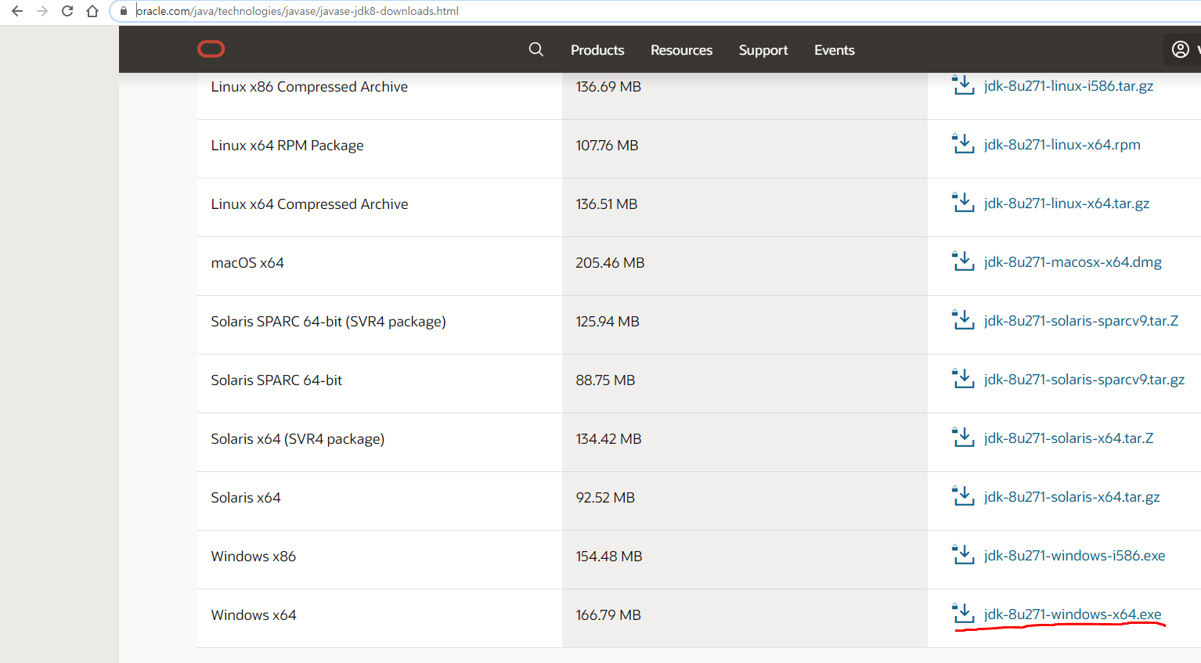Click download icon for jdk-8u271-windows-i586.exe

[963, 554]
